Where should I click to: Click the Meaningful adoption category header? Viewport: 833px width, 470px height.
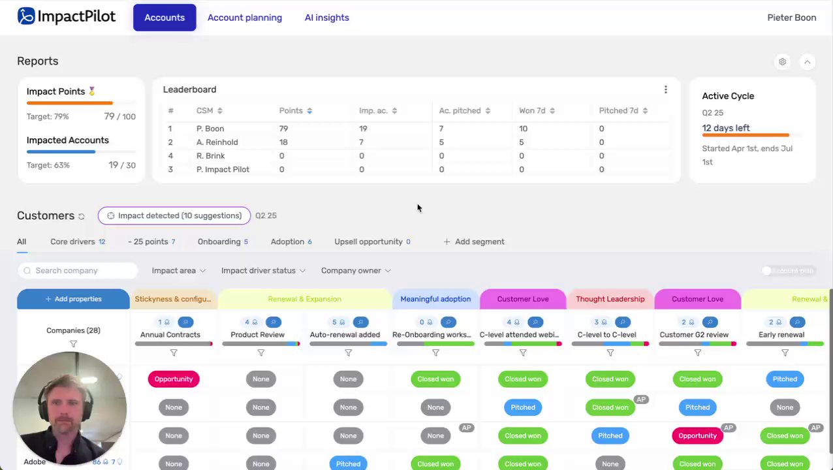[x=435, y=299]
